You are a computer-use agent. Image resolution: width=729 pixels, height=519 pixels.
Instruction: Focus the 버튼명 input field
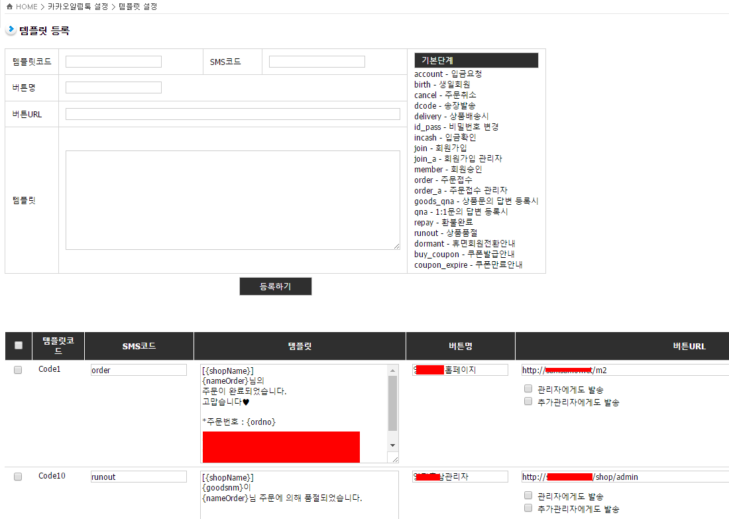(113, 87)
